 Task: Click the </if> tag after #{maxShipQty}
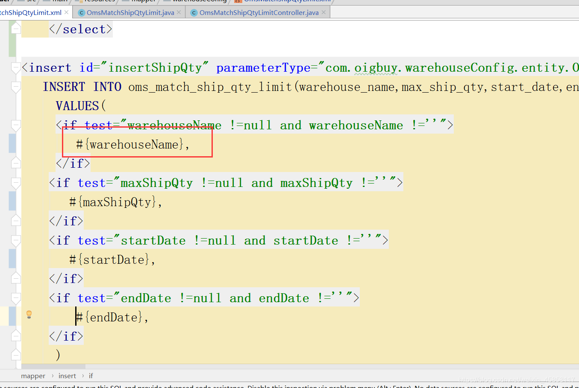coord(66,221)
